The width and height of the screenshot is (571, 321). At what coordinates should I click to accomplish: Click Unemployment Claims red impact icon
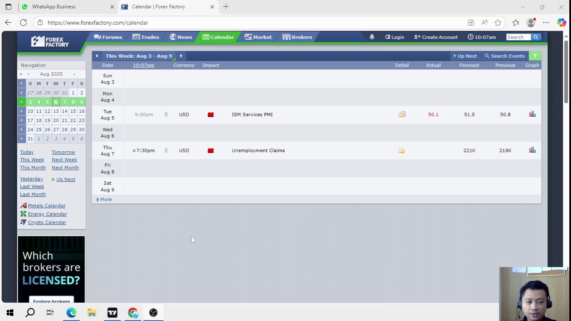[211, 150]
